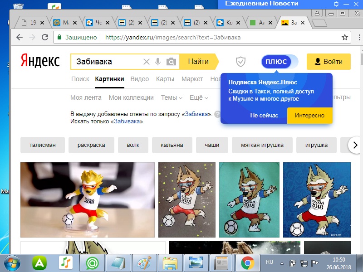Expand the Темы dropdown
Image resolution: width=363 pixels, height=272 pixels.
pyautogui.click(x=172, y=97)
